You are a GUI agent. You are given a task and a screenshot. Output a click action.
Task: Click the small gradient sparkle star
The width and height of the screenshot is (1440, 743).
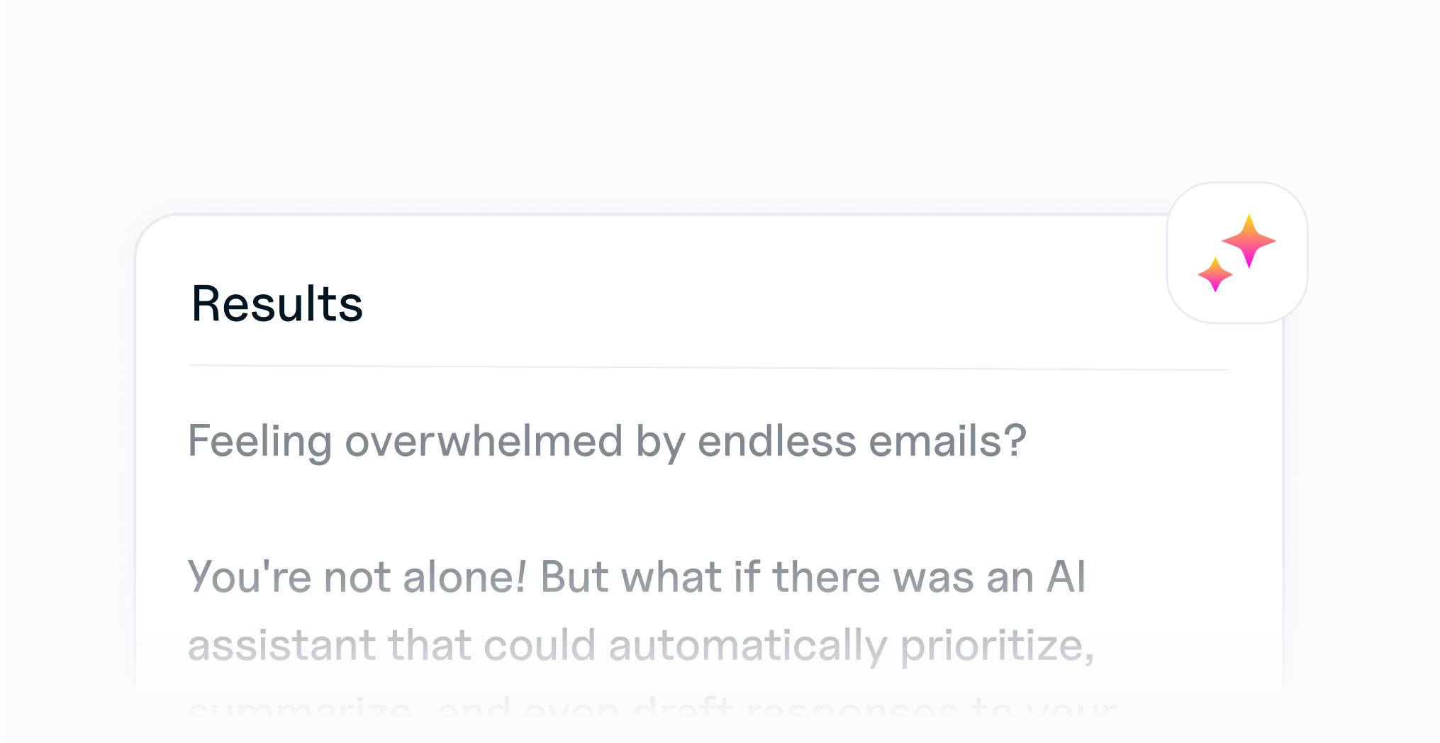[x=1215, y=274]
